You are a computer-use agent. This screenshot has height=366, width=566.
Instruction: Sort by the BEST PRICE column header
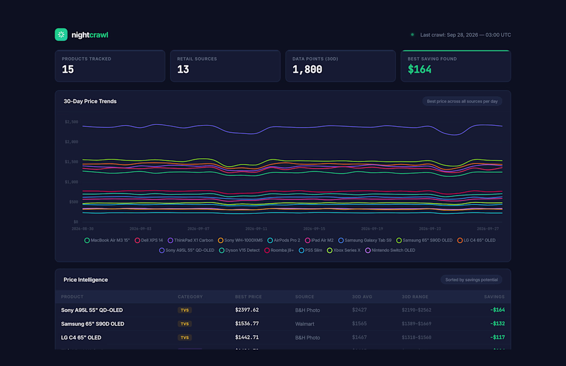pos(249,297)
